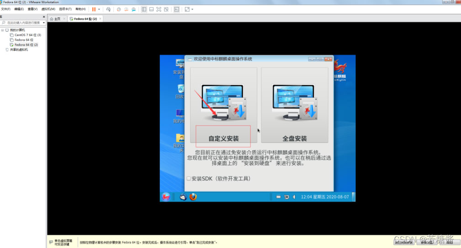Toggle the library sidebar view icon
This screenshot has height=248, width=461.
coord(144,10)
